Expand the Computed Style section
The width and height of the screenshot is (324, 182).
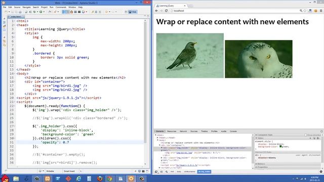(256, 135)
